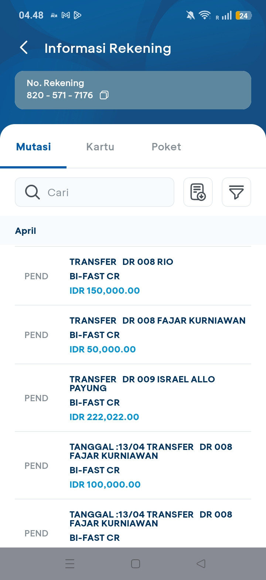
Task: Open the IDR 150,000.00 transfer from RIO
Action: point(133,276)
